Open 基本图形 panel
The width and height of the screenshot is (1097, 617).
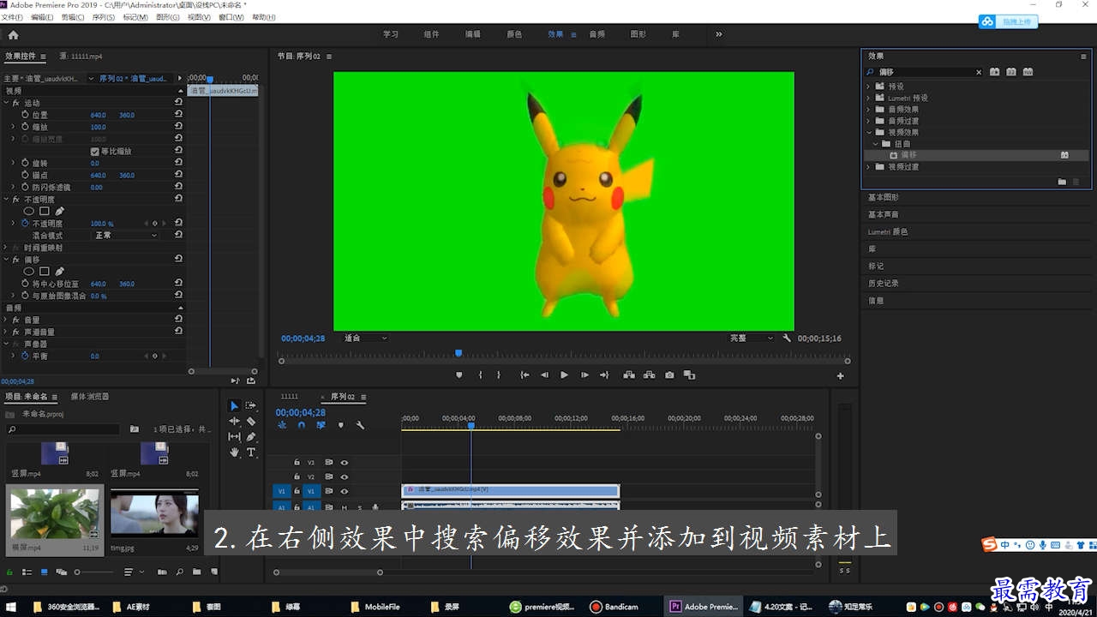[x=884, y=197]
